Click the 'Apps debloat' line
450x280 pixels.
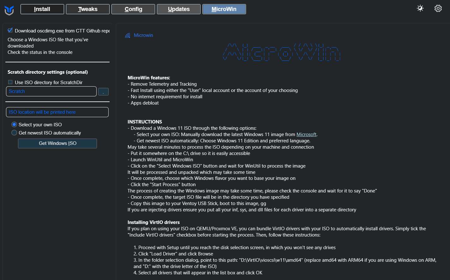click(143, 103)
